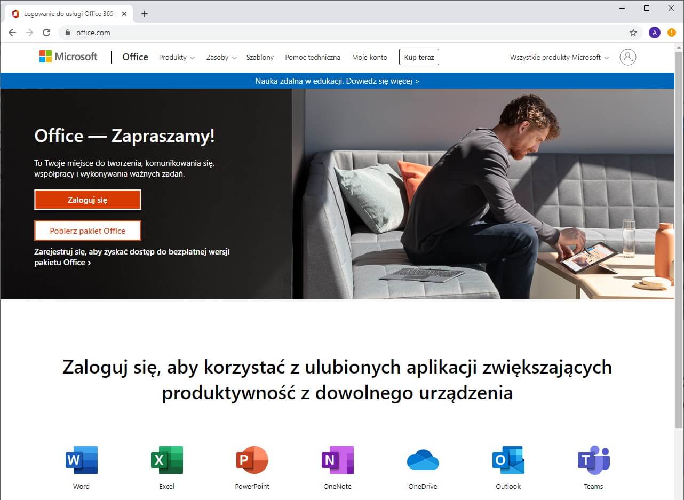Click the Teams label text

tap(593, 486)
